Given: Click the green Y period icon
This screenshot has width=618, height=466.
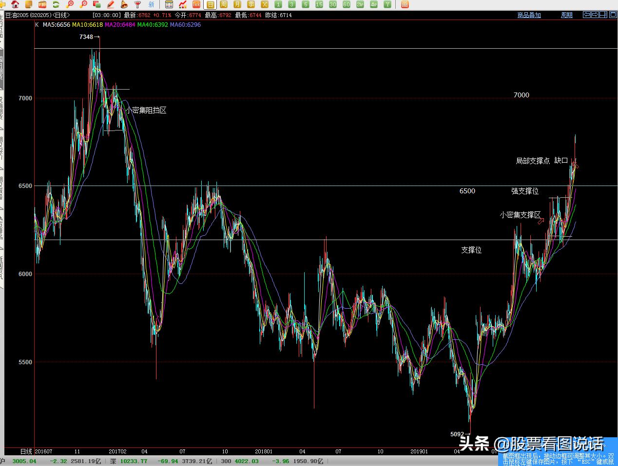Looking at the screenshot, I should (387, 4).
